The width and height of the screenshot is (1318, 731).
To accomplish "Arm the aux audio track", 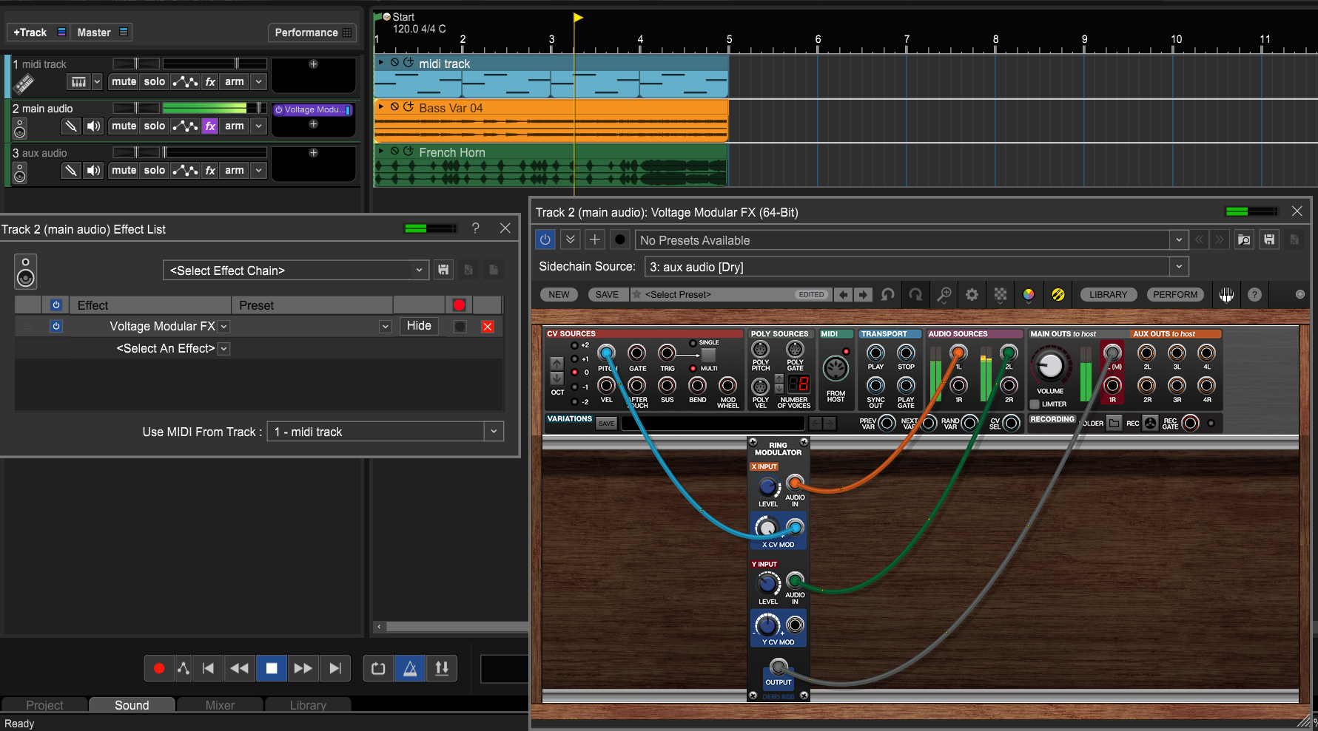I will (235, 171).
